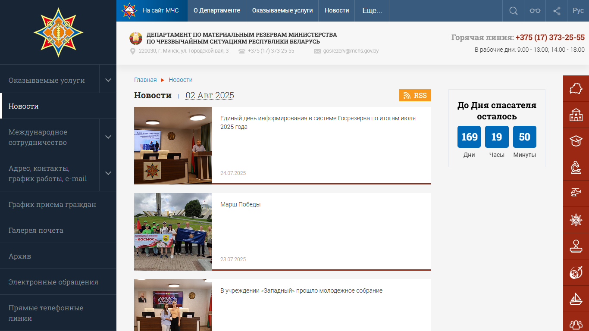Click the Belarus map outline icon

click(x=576, y=88)
